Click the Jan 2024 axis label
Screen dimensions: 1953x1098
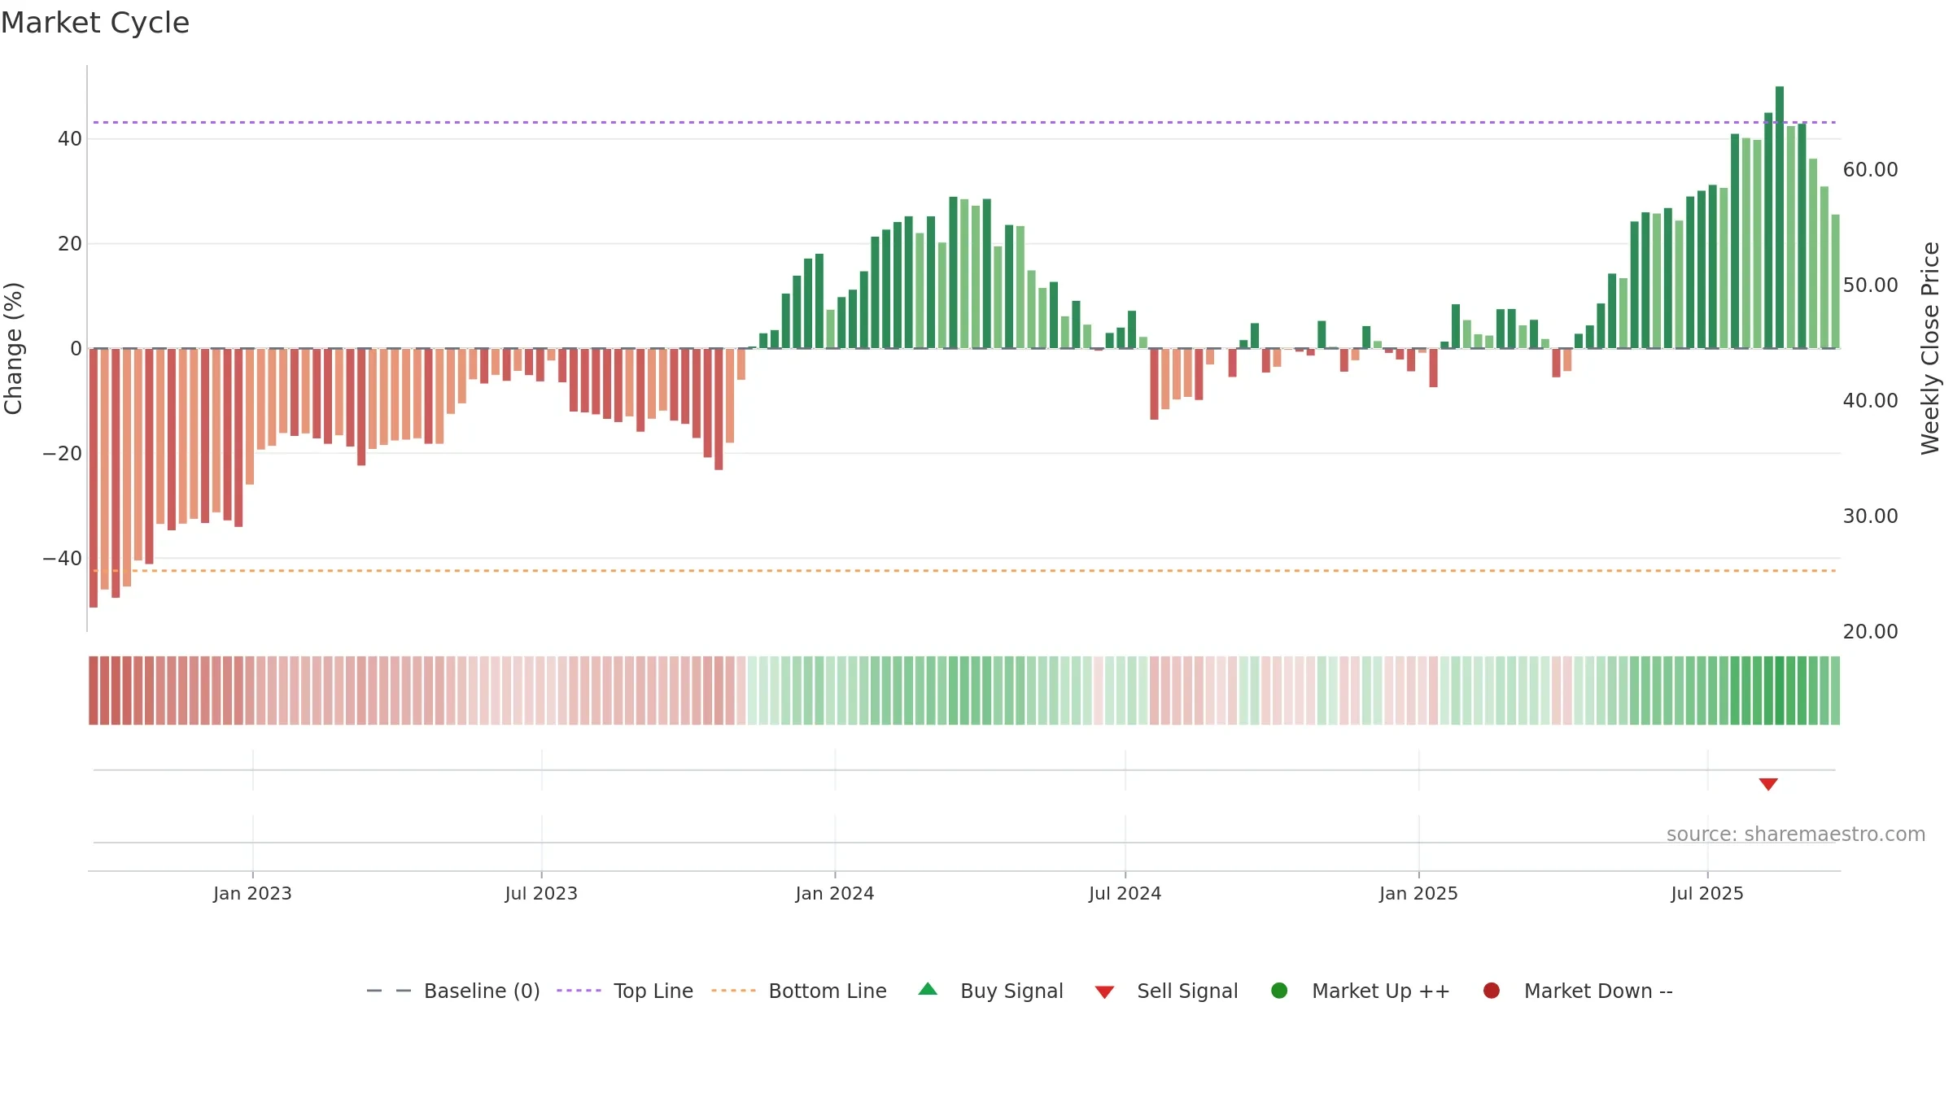pyautogui.click(x=835, y=894)
